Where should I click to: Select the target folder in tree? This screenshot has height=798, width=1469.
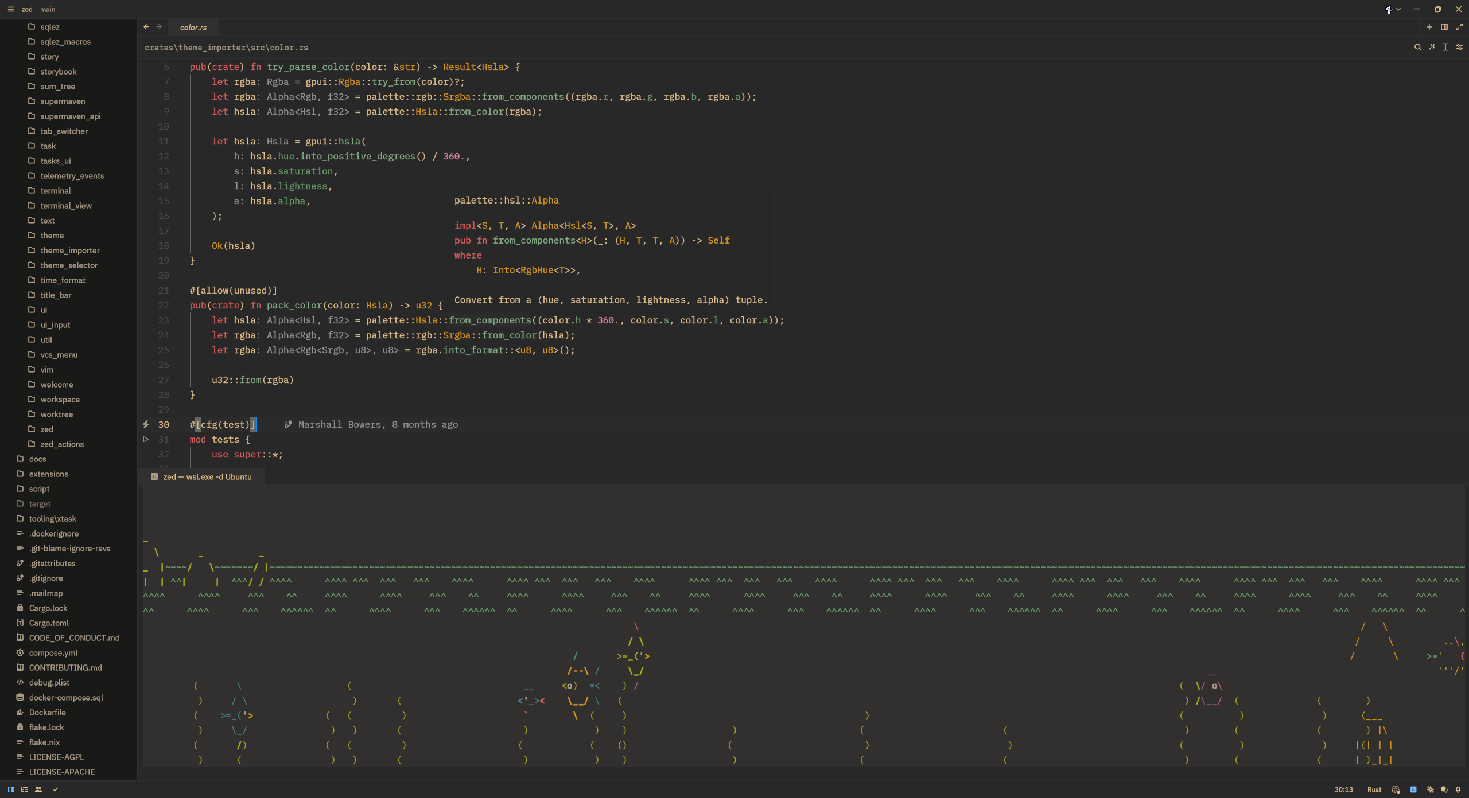pyautogui.click(x=68, y=503)
